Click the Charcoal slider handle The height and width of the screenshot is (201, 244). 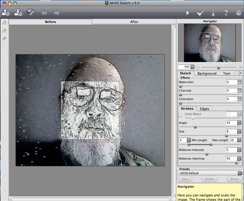[x=181, y=95]
